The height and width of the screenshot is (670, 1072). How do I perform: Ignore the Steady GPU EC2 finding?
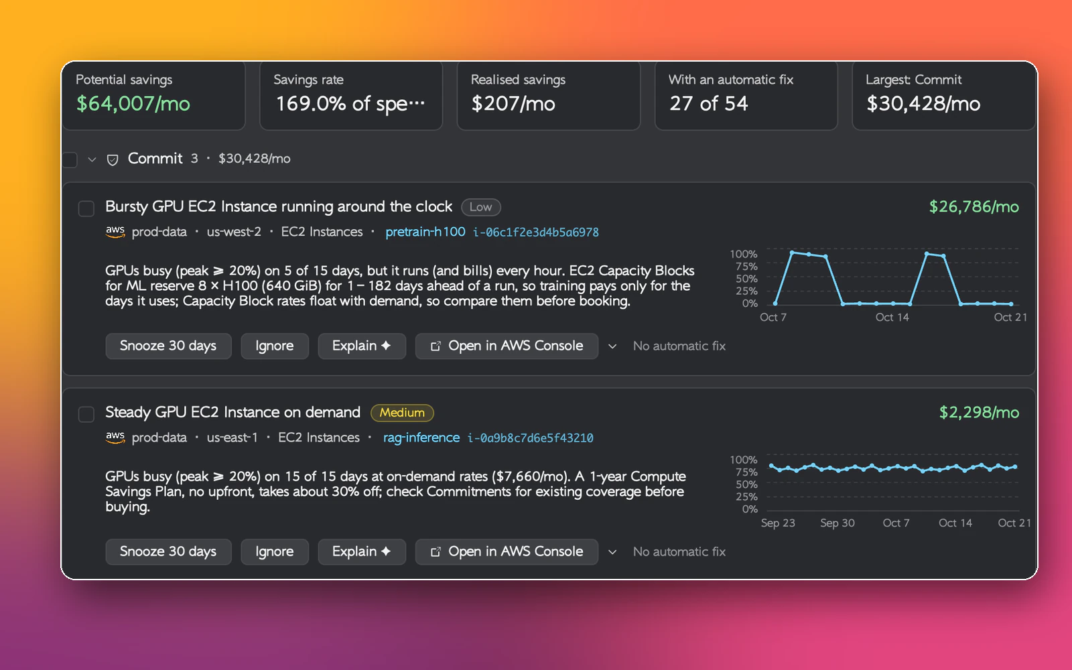pos(275,552)
